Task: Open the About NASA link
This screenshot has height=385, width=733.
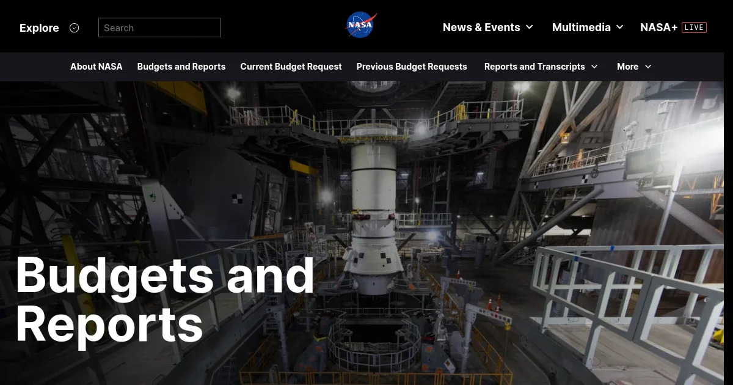Action: click(x=97, y=67)
